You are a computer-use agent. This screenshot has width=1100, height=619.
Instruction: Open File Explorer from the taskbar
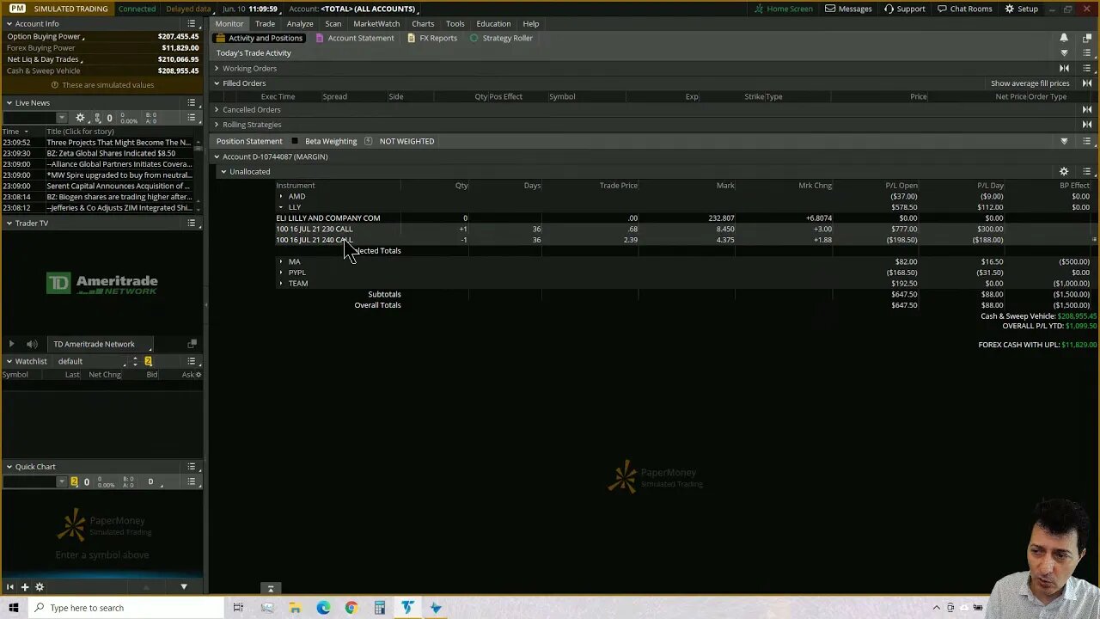point(295,608)
